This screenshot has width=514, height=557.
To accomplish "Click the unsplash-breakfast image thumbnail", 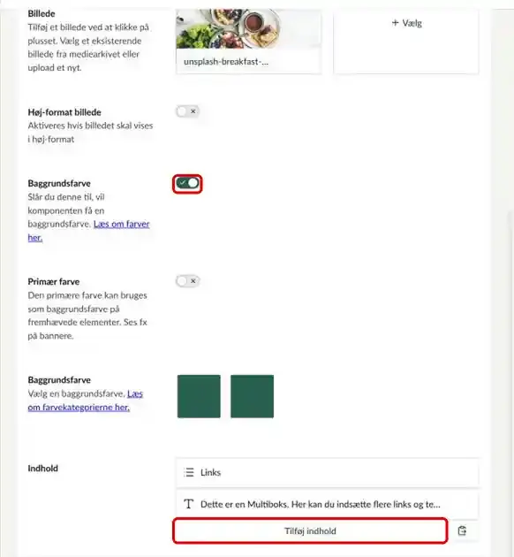I will click(248, 28).
